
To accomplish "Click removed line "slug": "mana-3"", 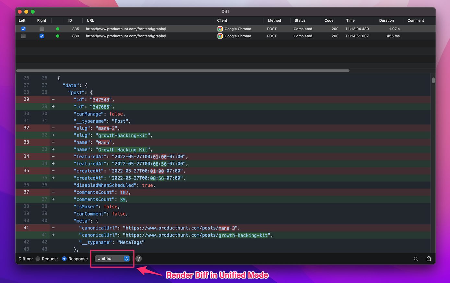I will click(x=223, y=128).
